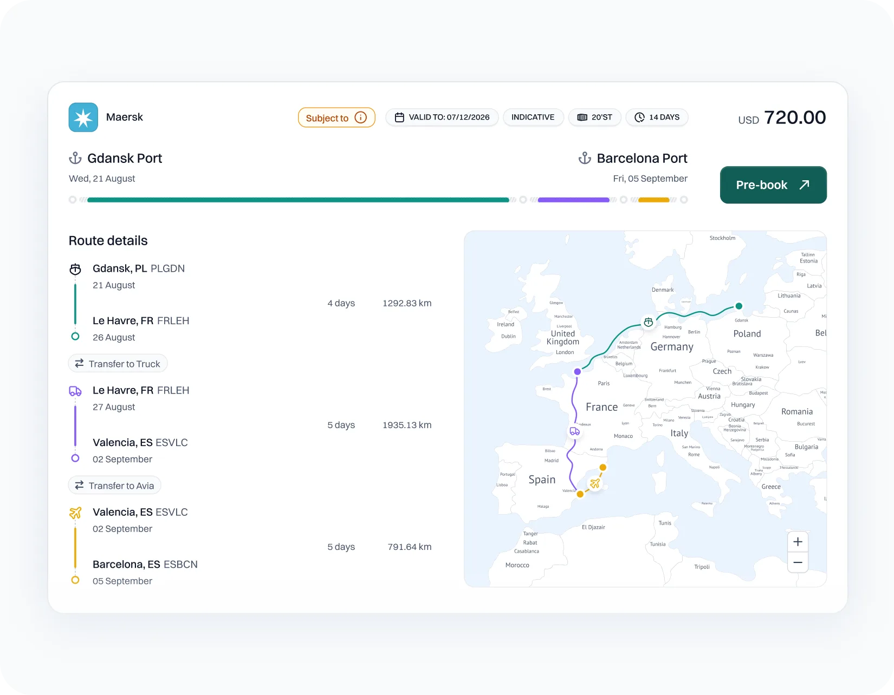Click the 26 August arrival date
Screen dimensions: 894x695
[x=114, y=337]
